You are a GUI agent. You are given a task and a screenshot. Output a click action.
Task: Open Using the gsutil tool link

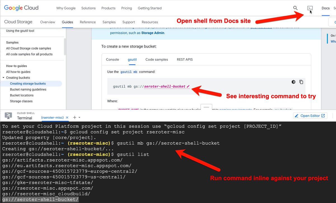point(20,31)
